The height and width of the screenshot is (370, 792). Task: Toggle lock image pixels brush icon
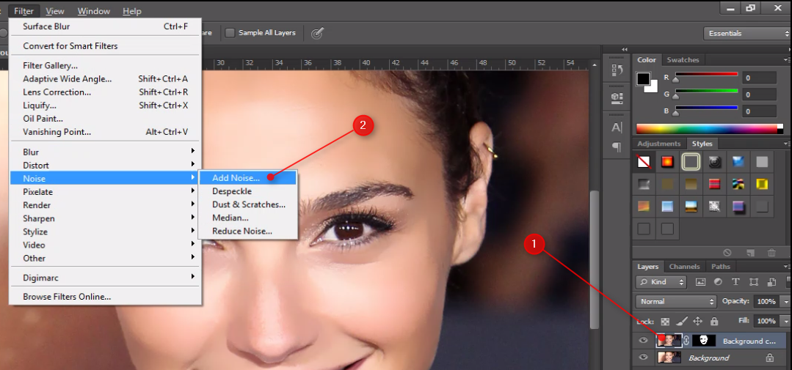(x=681, y=321)
